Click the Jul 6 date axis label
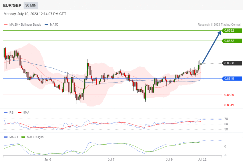 click(48, 159)
